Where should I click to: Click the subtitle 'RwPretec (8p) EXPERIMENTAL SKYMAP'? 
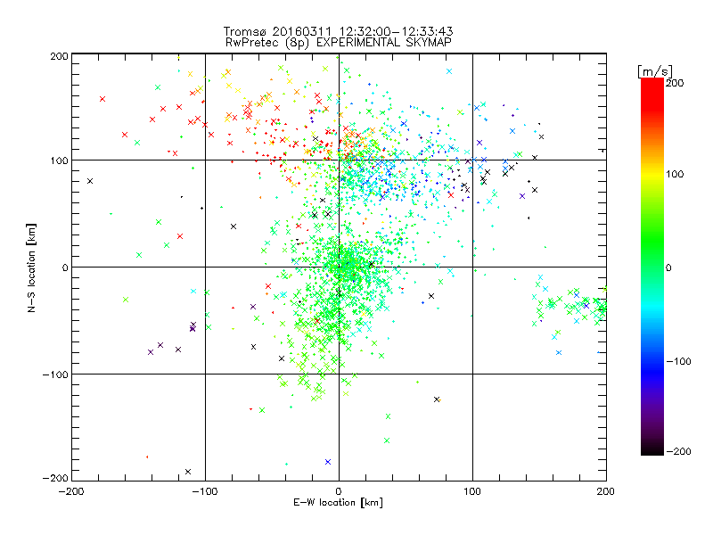[x=338, y=43]
